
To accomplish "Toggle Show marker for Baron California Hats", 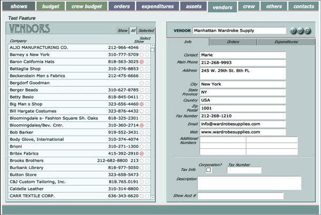I will coord(142,62).
